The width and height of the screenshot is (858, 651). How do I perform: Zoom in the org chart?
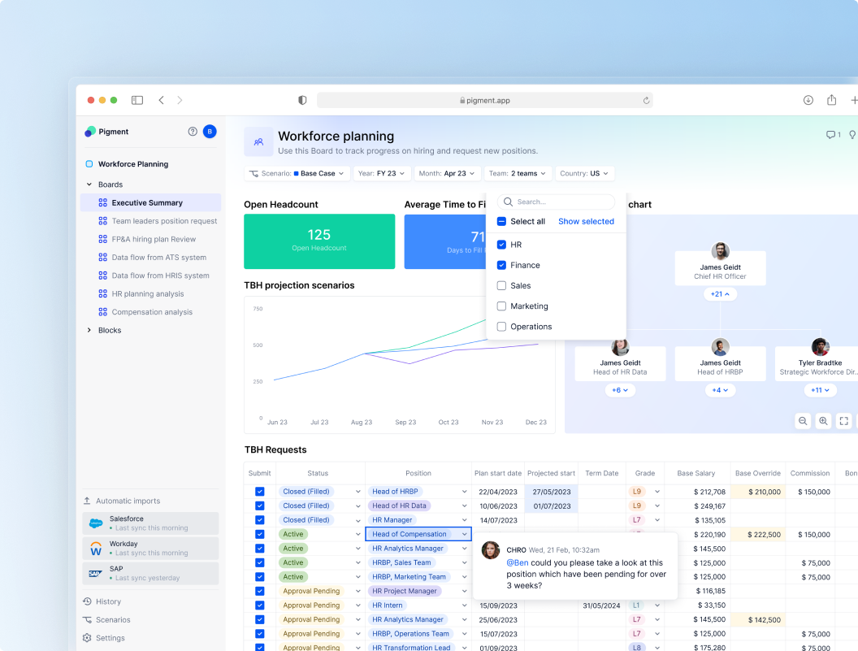coord(823,421)
